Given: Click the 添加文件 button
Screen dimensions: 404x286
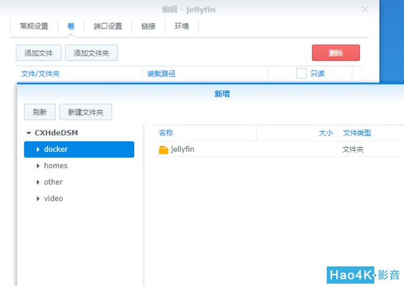Looking at the screenshot, I should (x=39, y=53).
